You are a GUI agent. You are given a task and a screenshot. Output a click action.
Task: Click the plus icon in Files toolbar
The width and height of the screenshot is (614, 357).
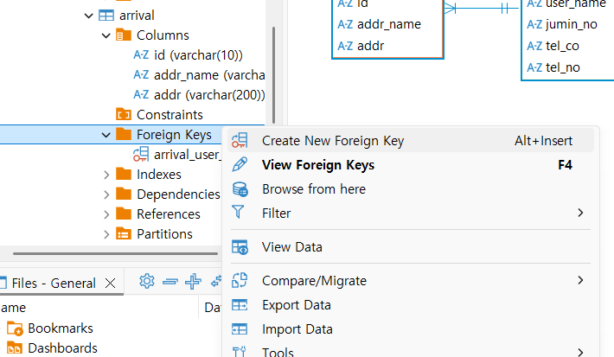[194, 281]
